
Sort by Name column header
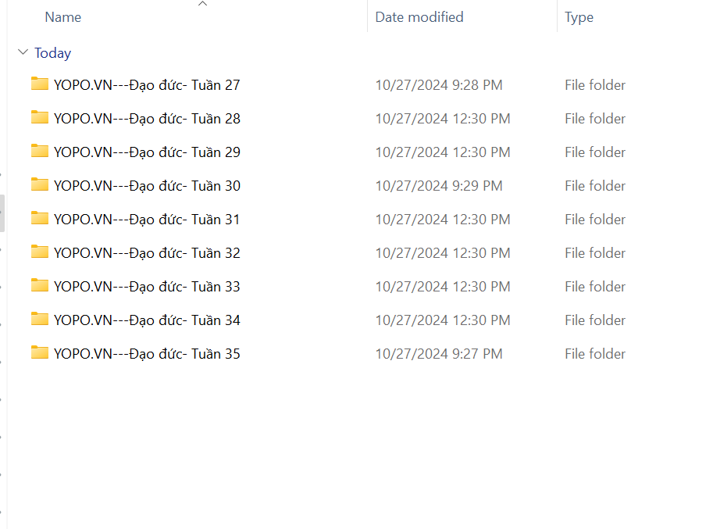(x=63, y=17)
